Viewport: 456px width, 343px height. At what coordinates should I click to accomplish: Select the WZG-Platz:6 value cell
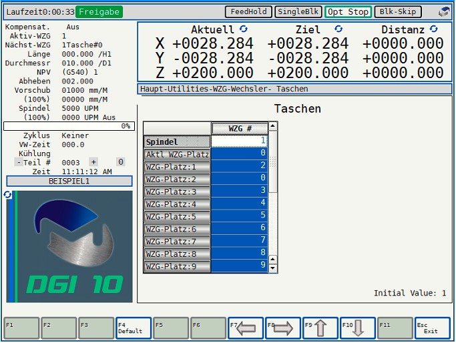[x=239, y=228]
